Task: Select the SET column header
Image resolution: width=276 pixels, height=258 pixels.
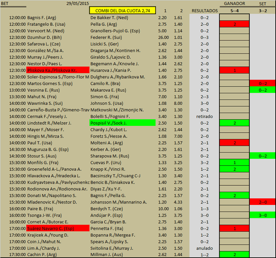Action: tap(262, 4)
